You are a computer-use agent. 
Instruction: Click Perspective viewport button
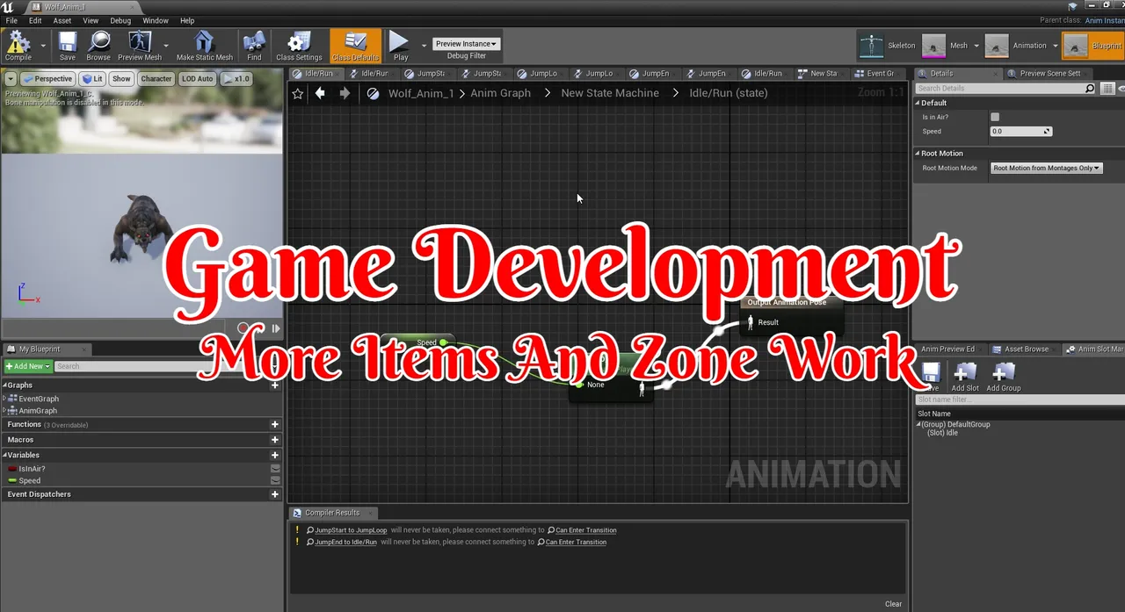point(47,79)
